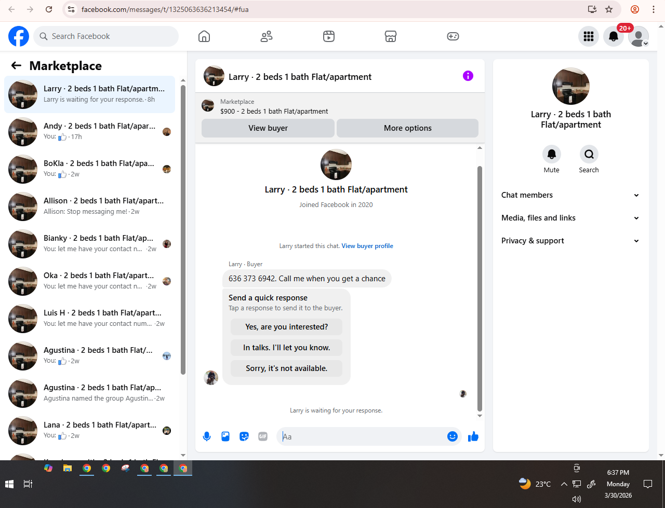Choose a GIF icon
This screenshot has height=508, width=665.
(263, 436)
